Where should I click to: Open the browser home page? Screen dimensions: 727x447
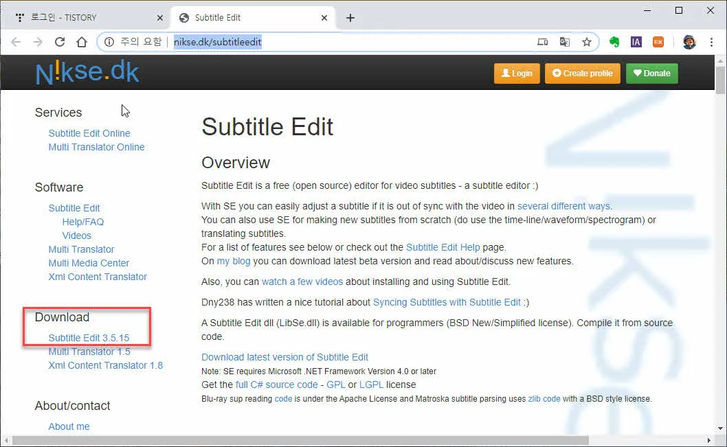[82, 42]
